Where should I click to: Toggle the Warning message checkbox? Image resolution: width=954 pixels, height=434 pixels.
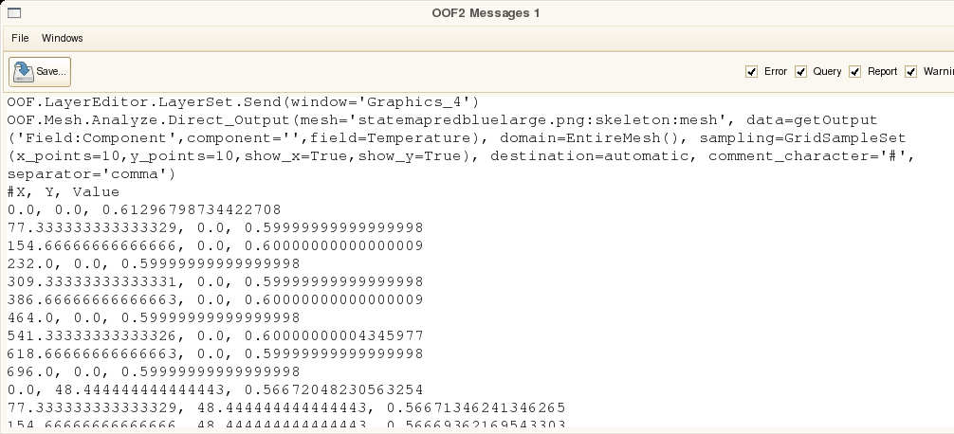tap(910, 72)
